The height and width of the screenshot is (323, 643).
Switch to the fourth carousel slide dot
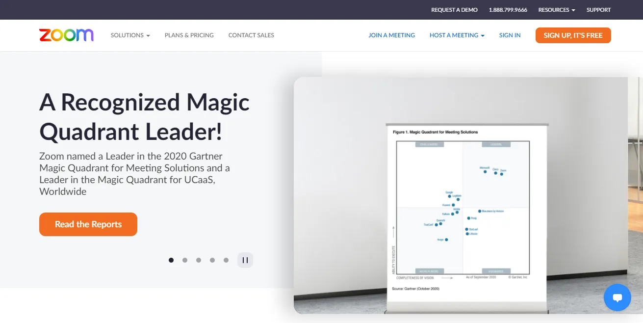(x=212, y=260)
